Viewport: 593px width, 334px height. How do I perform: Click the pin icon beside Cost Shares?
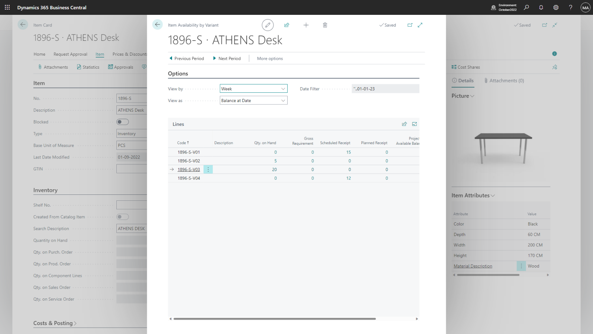click(554, 67)
